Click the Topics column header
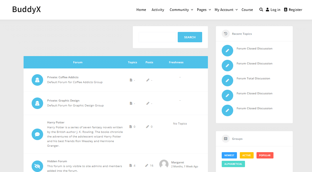 pyautogui.click(x=132, y=62)
